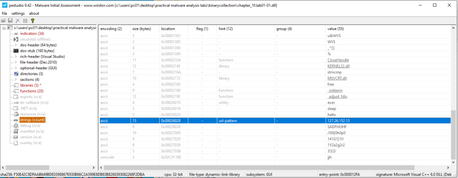Click the root file icon in tree
The width and height of the screenshot is (458, 178).
10,28
